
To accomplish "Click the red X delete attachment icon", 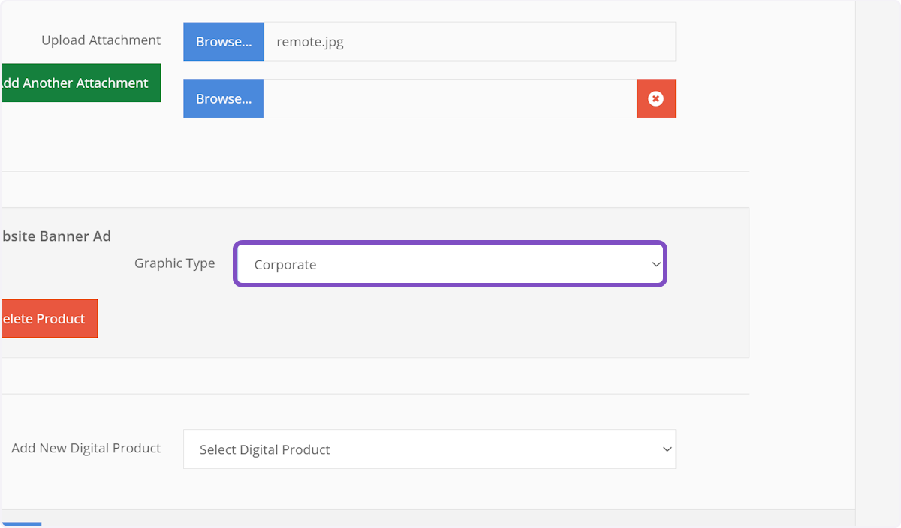I will click(656, 98).
